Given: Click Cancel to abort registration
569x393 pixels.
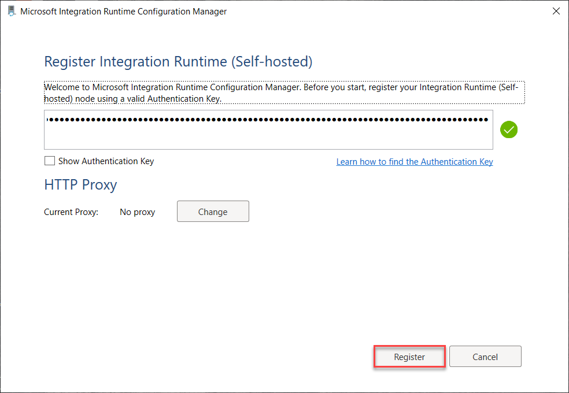Looking at the screenshot, I should 485,356.
